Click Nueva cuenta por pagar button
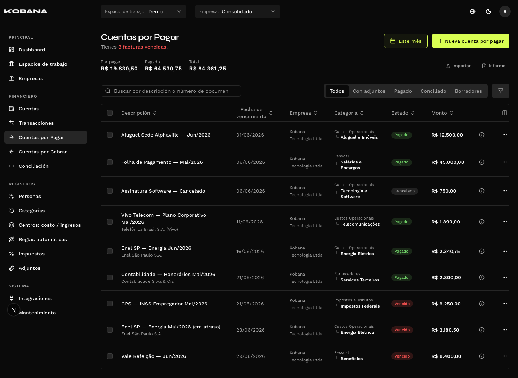518x378 pixels. (471, 41)
